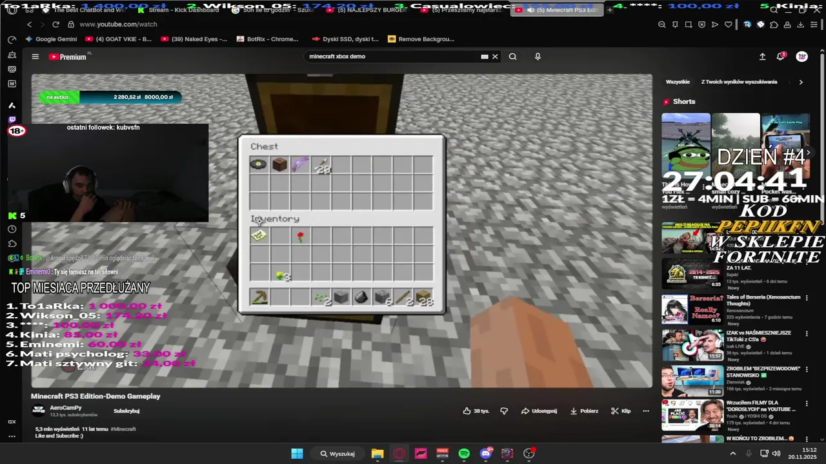826x464 pixels.
Task: Go to YouTube Premium home logo
Action: pyautogui.click(x=68, y=57)
